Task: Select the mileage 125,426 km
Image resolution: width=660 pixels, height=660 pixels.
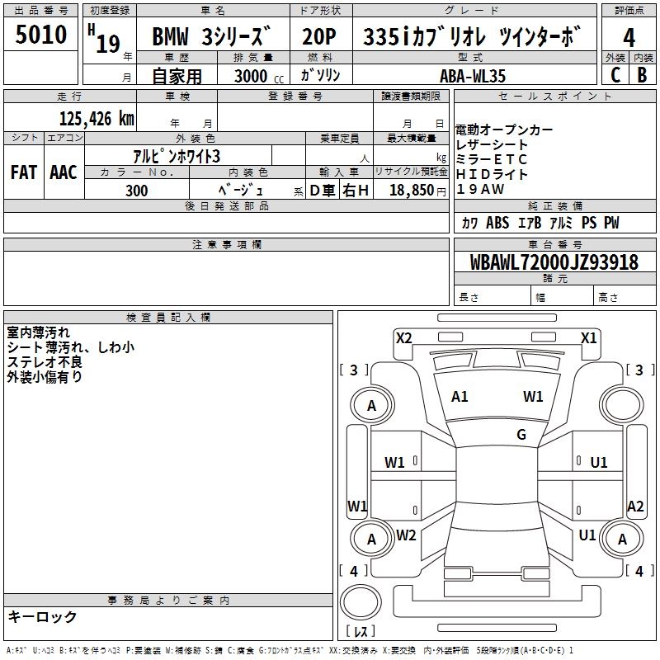Action: (97, 119)
